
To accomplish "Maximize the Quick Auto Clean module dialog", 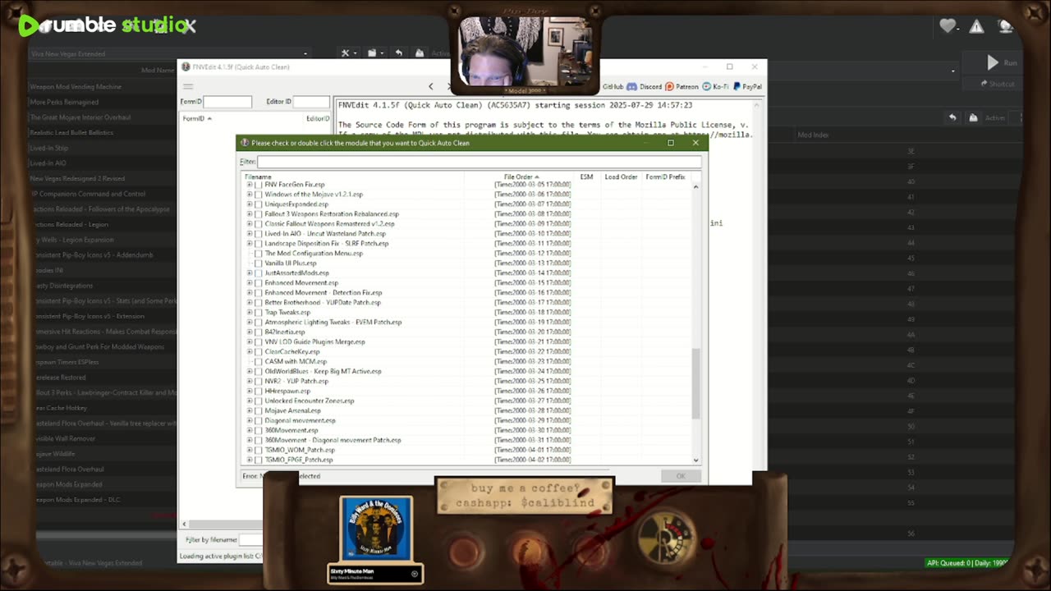I will 671,143.
